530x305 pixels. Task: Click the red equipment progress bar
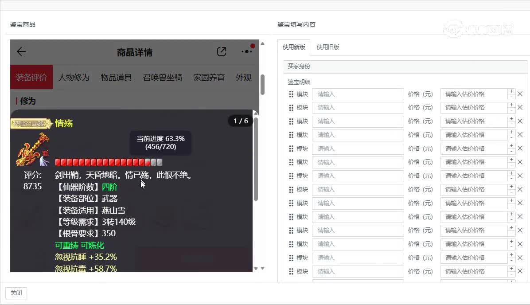pyautogui.click(x=109, y=162)
